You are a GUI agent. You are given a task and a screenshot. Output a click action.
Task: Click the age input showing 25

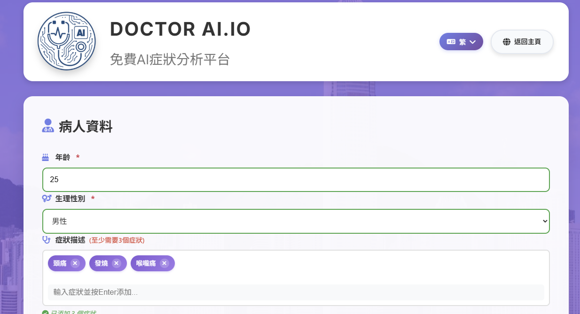tap(296, 179)
